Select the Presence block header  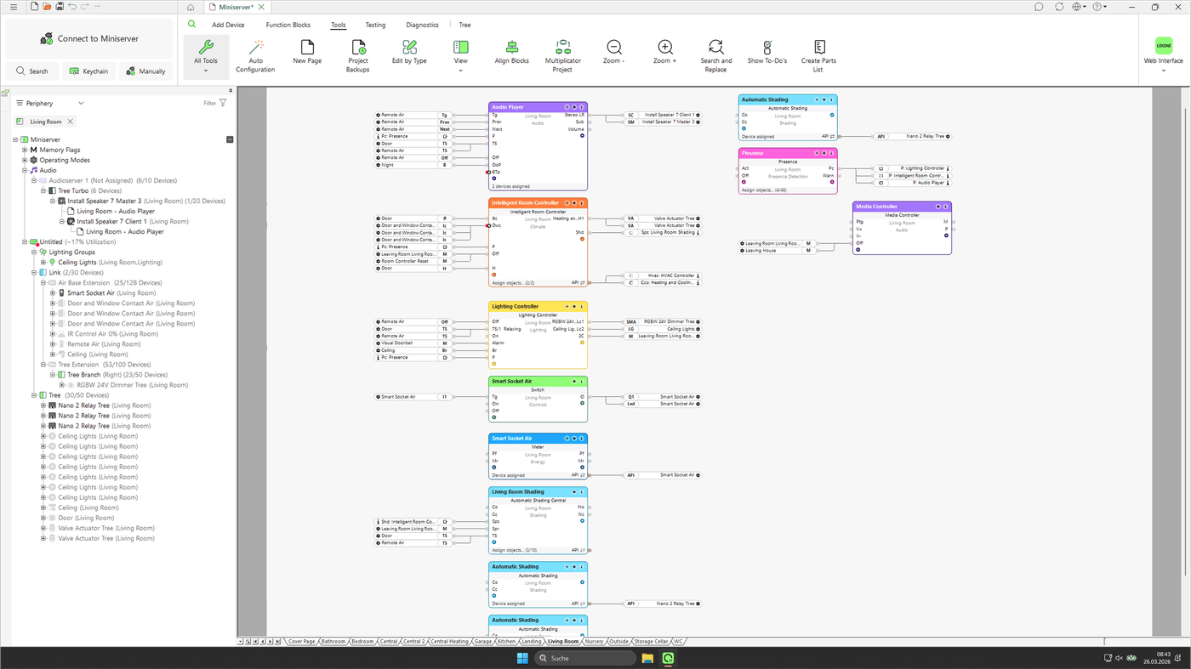[x=788, y=153]
